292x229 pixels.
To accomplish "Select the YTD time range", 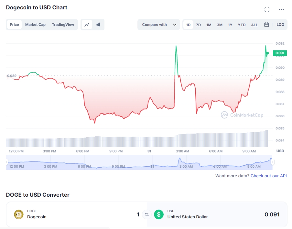I will tap(242, 25).
